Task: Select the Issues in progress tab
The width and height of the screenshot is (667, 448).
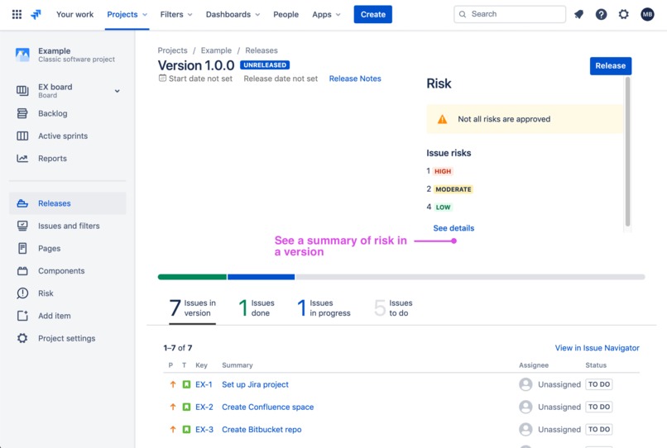Action: click(x=324, y=308)
